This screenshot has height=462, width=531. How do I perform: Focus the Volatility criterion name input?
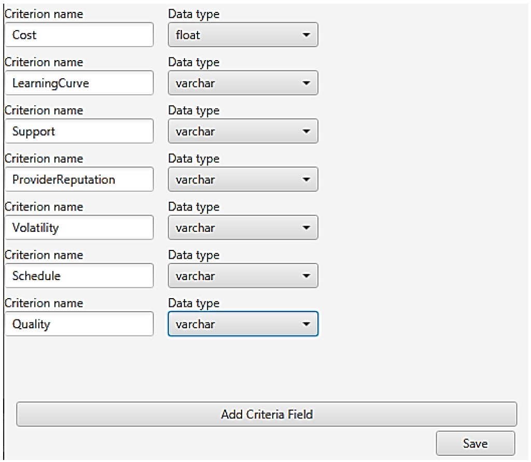pos(79,228)
